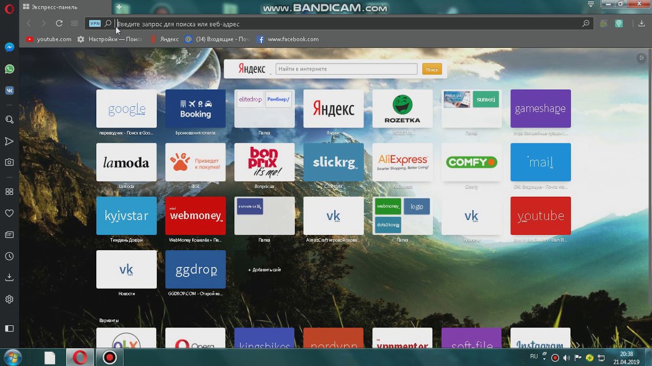
Task: Open folder with elitedrop and Рамблер
Action: (x=264, y=109)
